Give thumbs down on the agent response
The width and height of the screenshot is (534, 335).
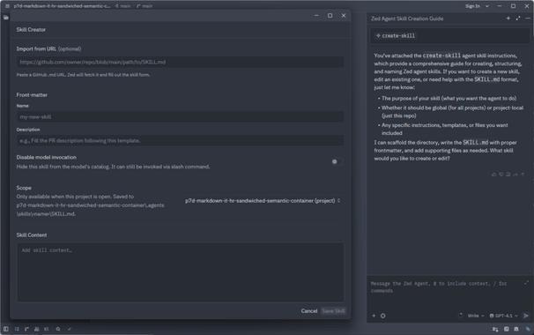501,175
